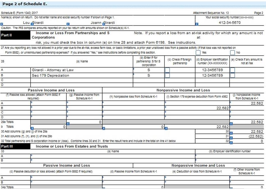
Task: Click the Part III row A estate or trust name field
Action: [x=113, y=156]
